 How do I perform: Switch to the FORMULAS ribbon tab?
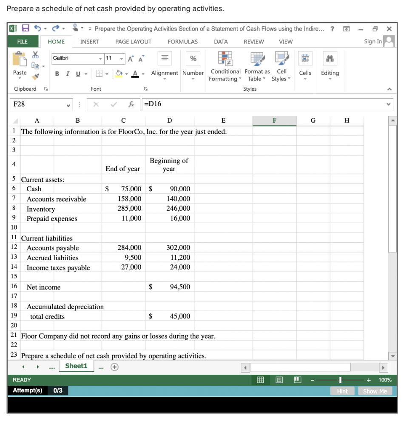click(x=182, y=42)
